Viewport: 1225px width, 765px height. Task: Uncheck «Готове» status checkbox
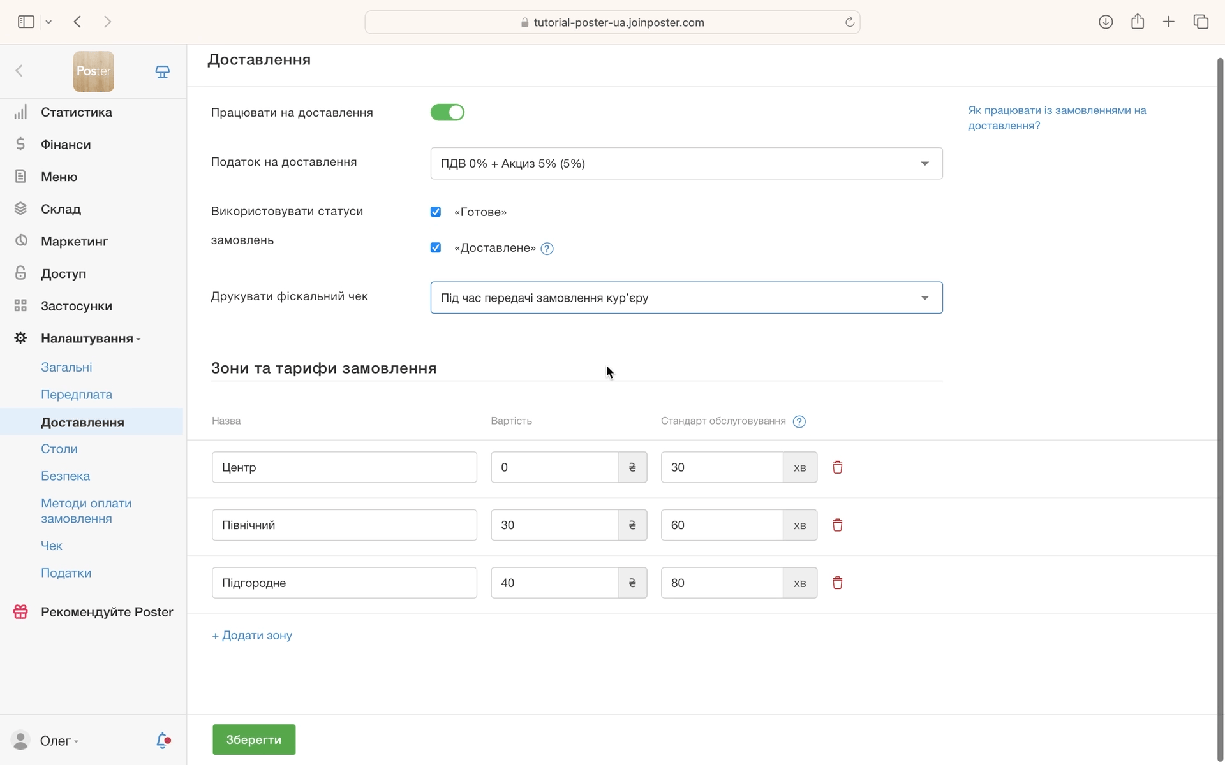436,212
